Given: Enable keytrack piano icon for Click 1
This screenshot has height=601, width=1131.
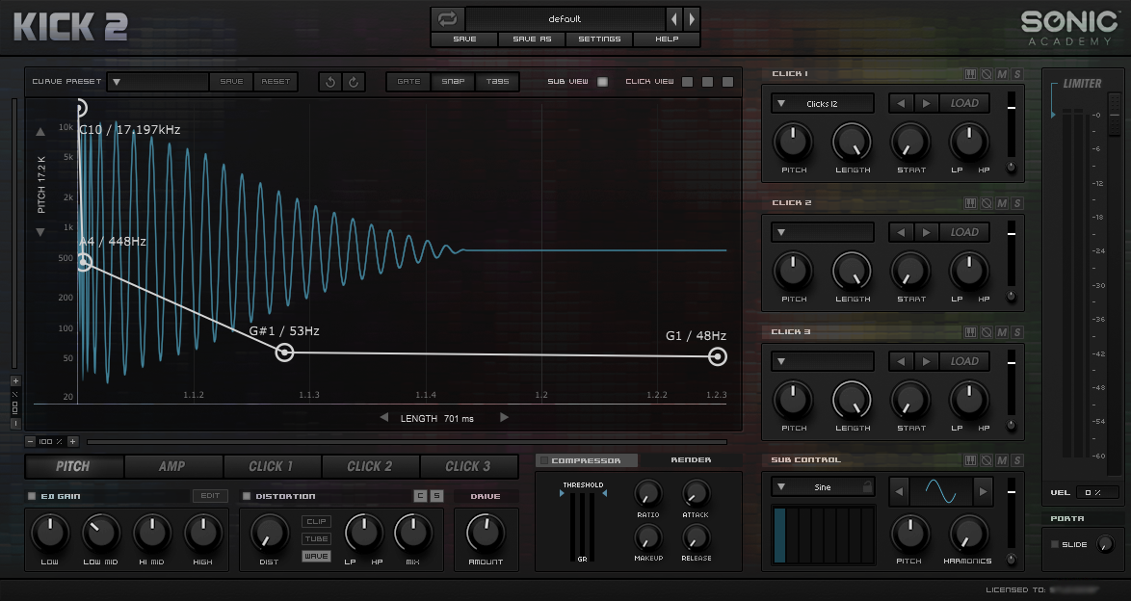Looking at the screenshot, I should point(971,74).
